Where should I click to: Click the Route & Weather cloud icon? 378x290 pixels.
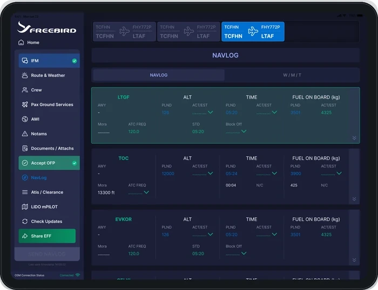click(x=25, y=75)
